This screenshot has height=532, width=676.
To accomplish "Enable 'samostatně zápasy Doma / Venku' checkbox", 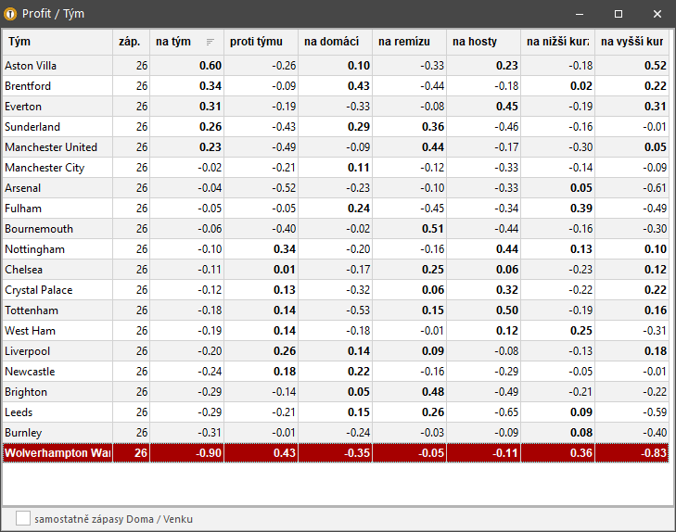I will [23, 519].
